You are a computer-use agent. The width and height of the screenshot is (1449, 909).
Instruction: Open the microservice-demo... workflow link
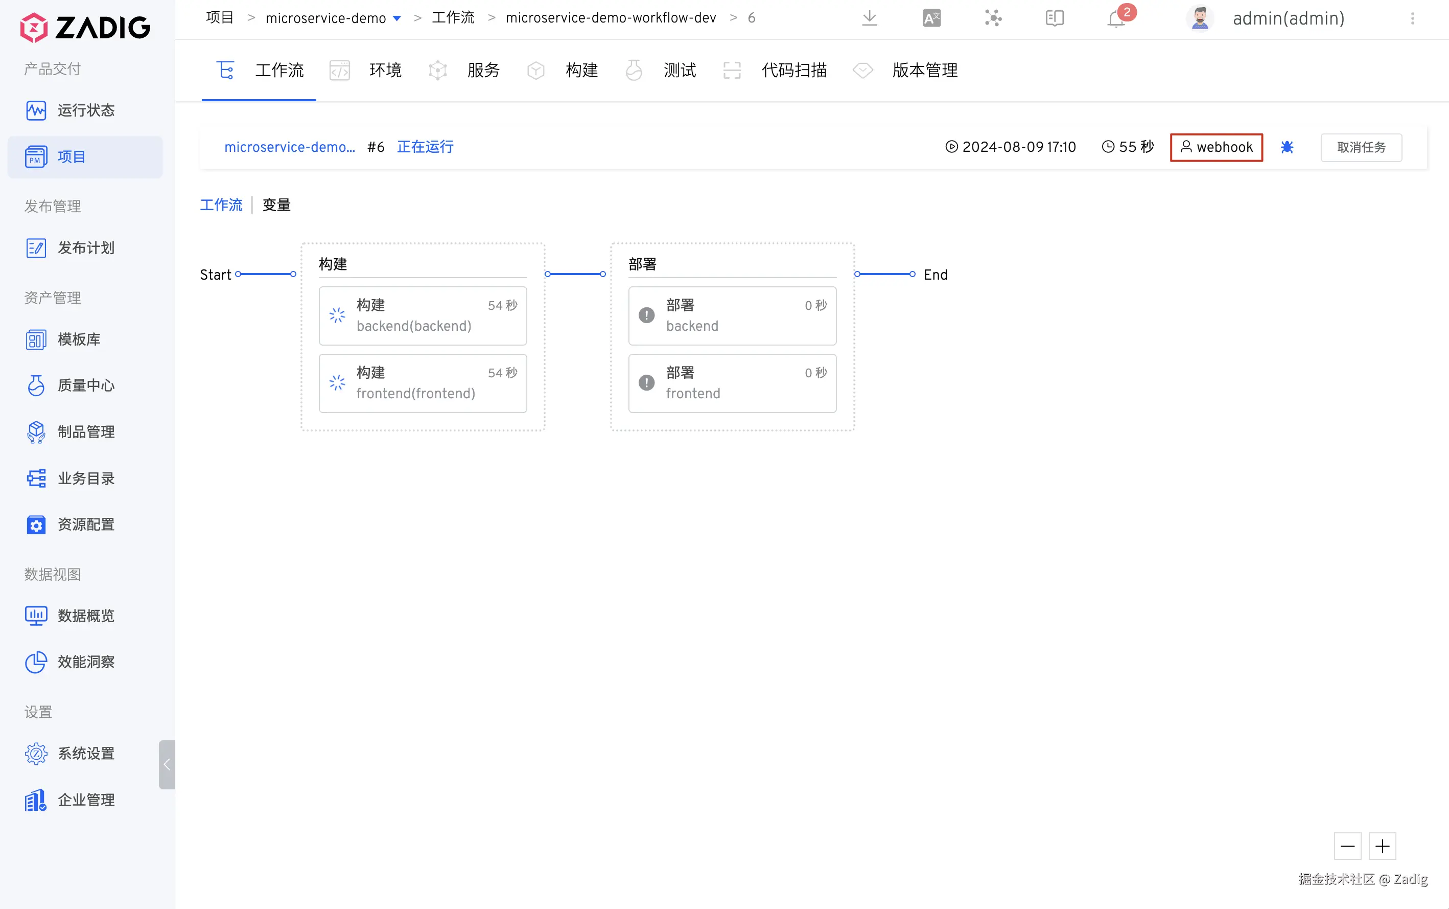pyautogui.click(x=290, y=147)
